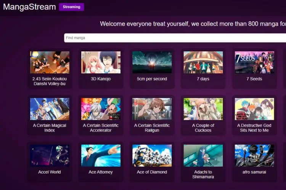The height and width of the screenshot is (190, 286).
Task: Open the 7 Seeds cover image
Action: (254, 62)
